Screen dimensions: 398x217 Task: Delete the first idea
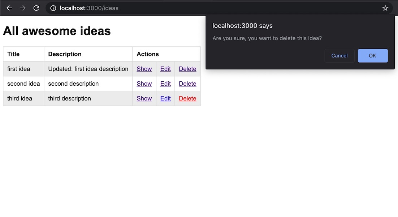pyautogui.click(x=187, y=69)
